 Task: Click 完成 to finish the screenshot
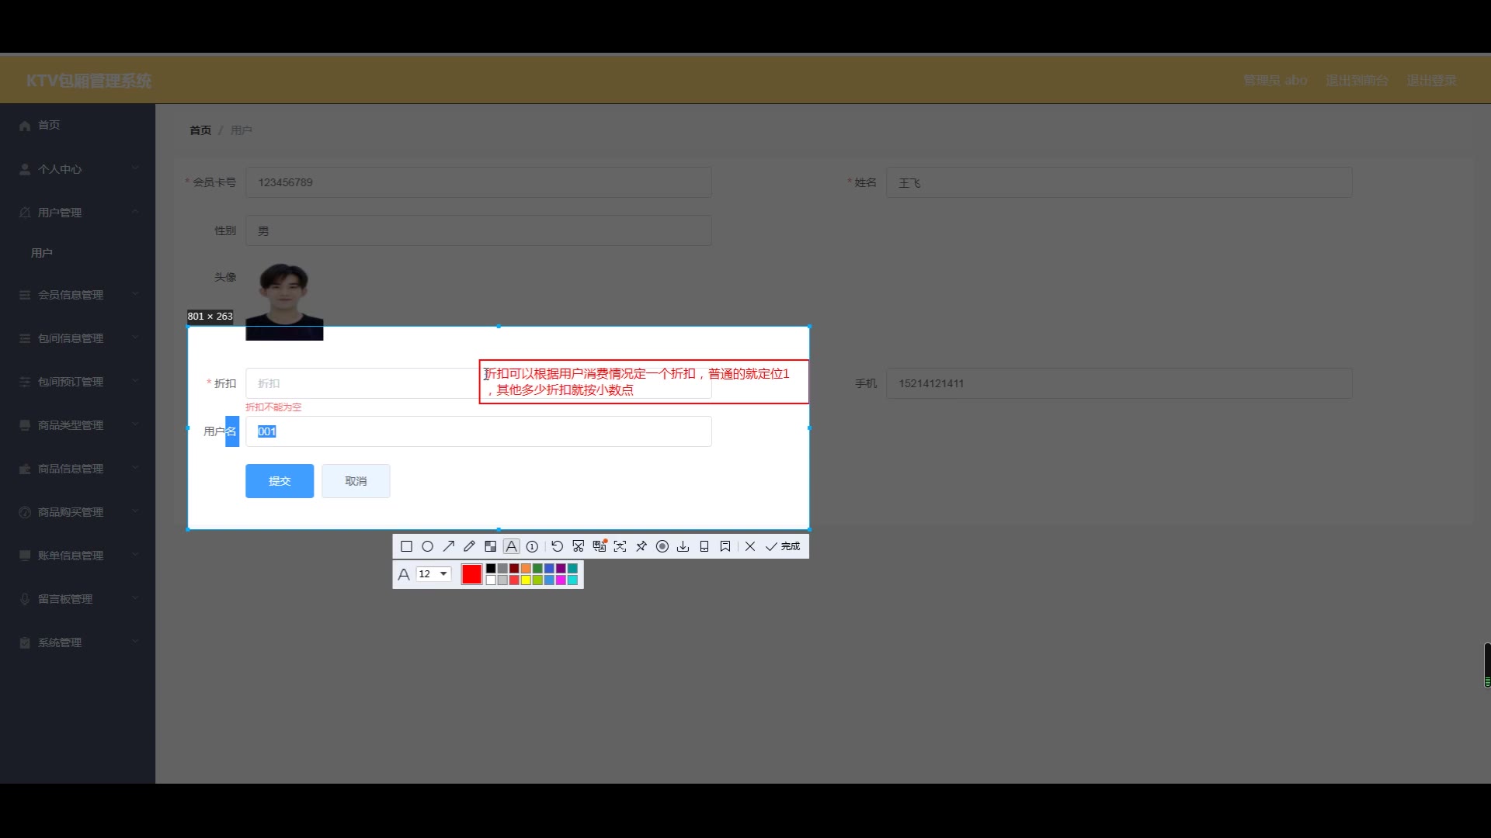coord(783,546)
